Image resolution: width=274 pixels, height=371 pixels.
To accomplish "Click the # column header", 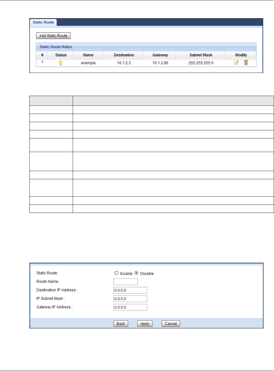I will pyautogui.click(x=42, y=55).
